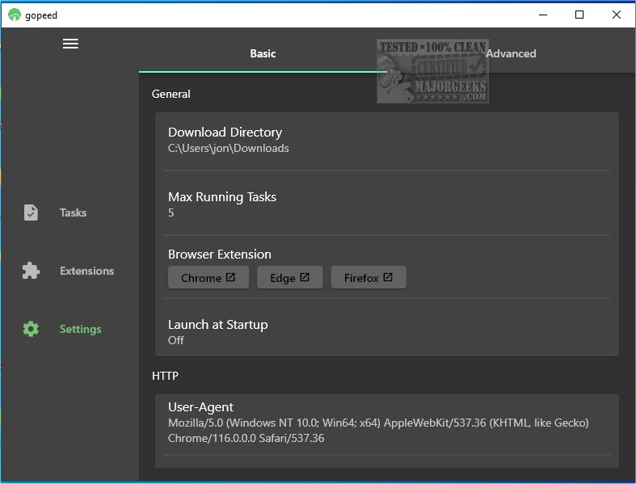Click the Tasks document icon
Screen dimensions: 636x484
[x=31, y=213]
